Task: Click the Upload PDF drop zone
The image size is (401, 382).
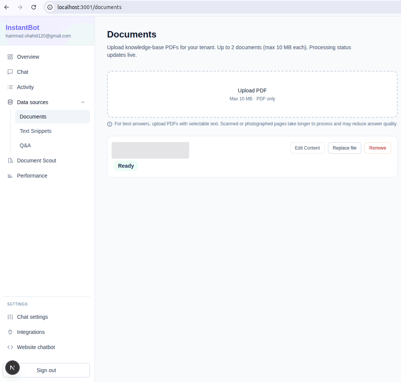Action: pos(252,94)
